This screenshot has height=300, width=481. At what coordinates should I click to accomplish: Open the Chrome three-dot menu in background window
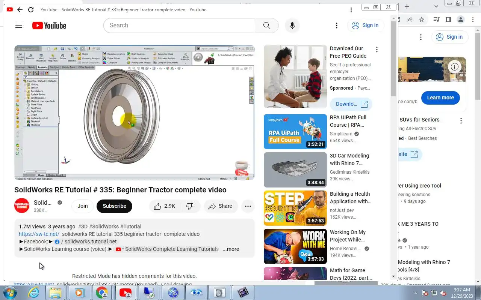pos(473,19)
